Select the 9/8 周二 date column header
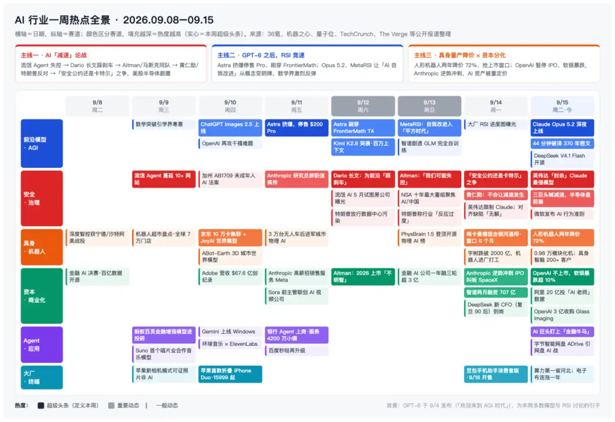Image resolution: width=615 pixels, height=422 pixels. (97, 106)
